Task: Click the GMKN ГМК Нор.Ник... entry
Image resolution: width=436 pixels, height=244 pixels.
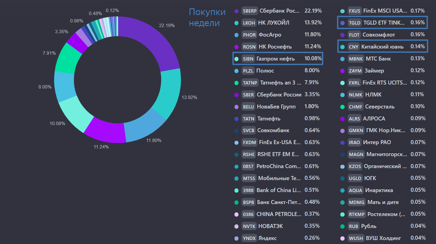Action: (x=383, y=131)
